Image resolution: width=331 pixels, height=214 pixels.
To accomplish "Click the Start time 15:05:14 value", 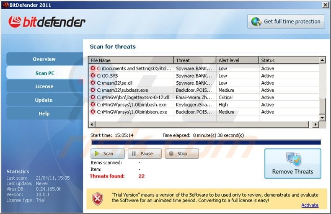I will [x=124, y=135].
